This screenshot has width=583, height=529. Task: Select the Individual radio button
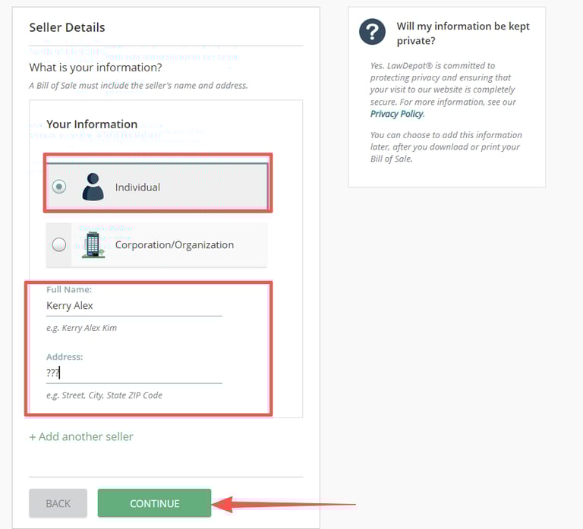(59, 187)
